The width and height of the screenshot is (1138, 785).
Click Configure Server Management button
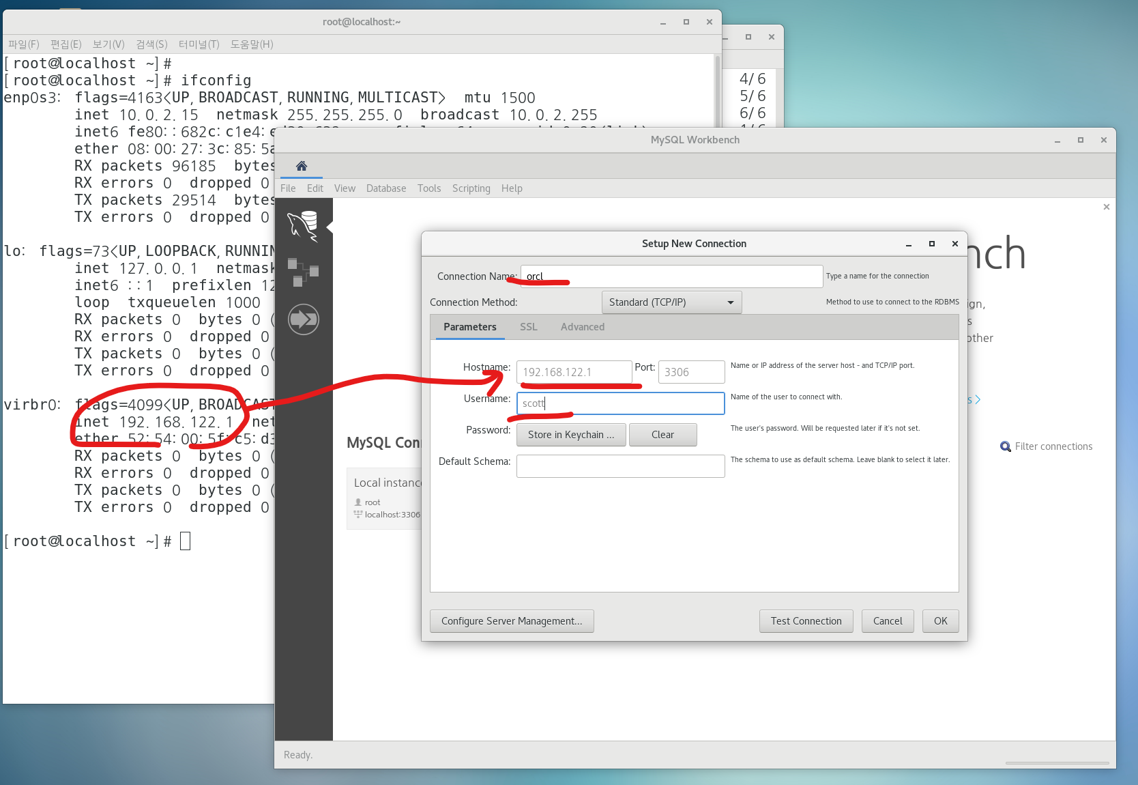click(x=512, y=621)
